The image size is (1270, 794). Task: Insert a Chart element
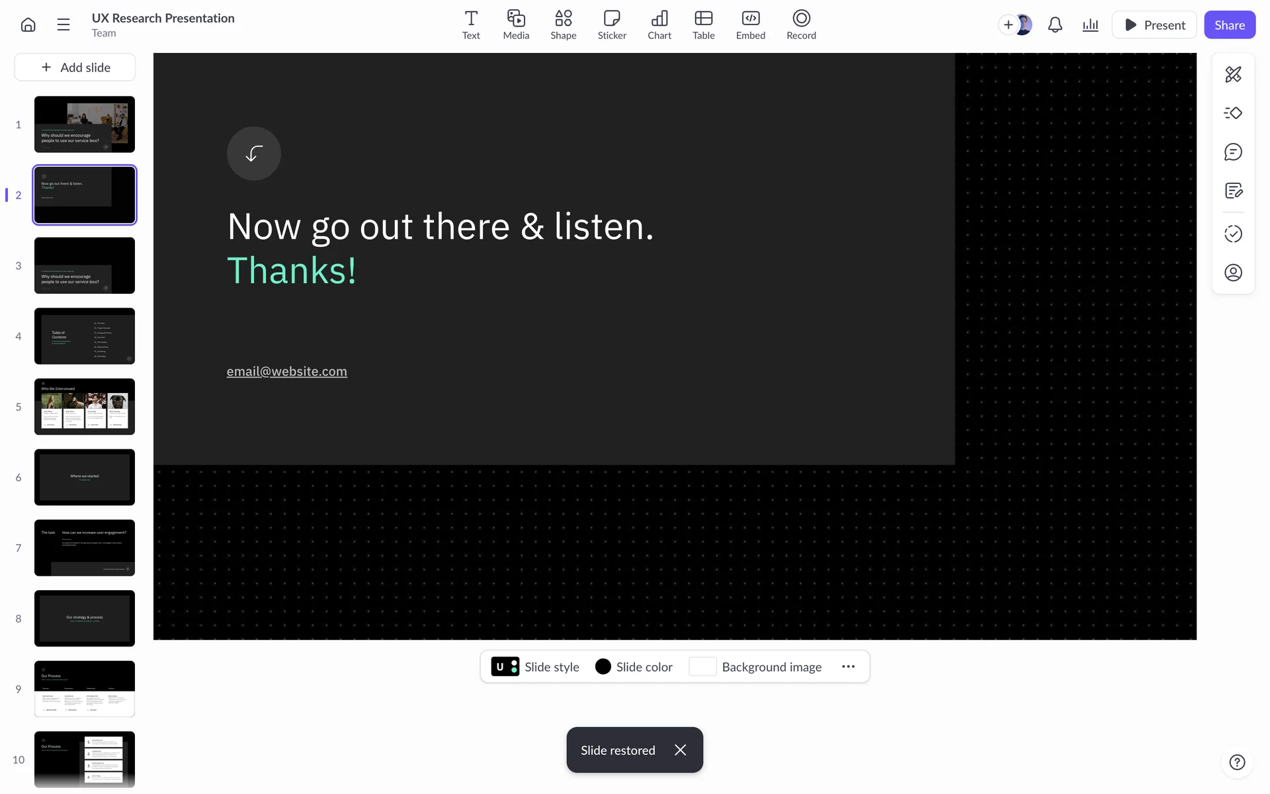tap(659, 25)
